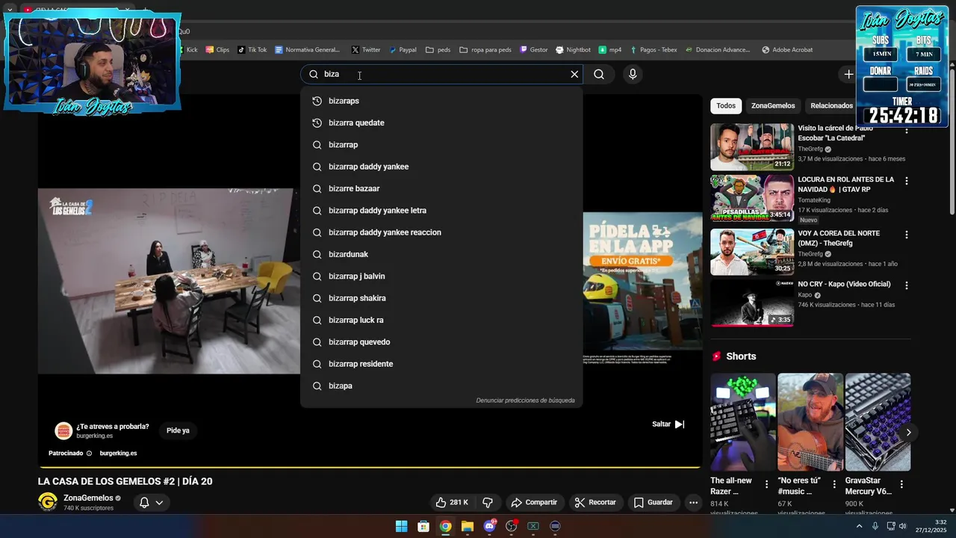This screenshot has height=538, width=956.
Task: Open File Explorer from taskbar
Action: point(468,526)
